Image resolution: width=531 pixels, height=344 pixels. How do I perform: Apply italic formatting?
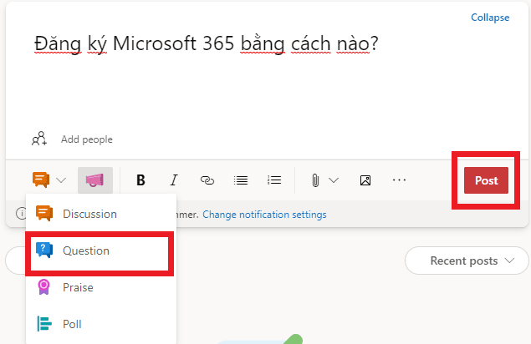click(174, 180)
